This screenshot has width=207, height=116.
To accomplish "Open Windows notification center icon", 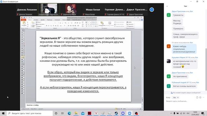I will (203, 113).
